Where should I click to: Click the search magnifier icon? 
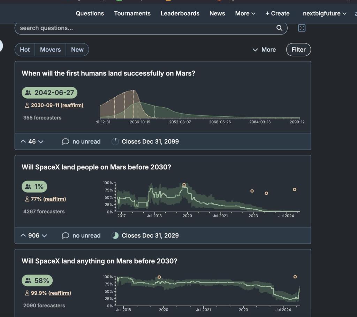click(279, 28)
